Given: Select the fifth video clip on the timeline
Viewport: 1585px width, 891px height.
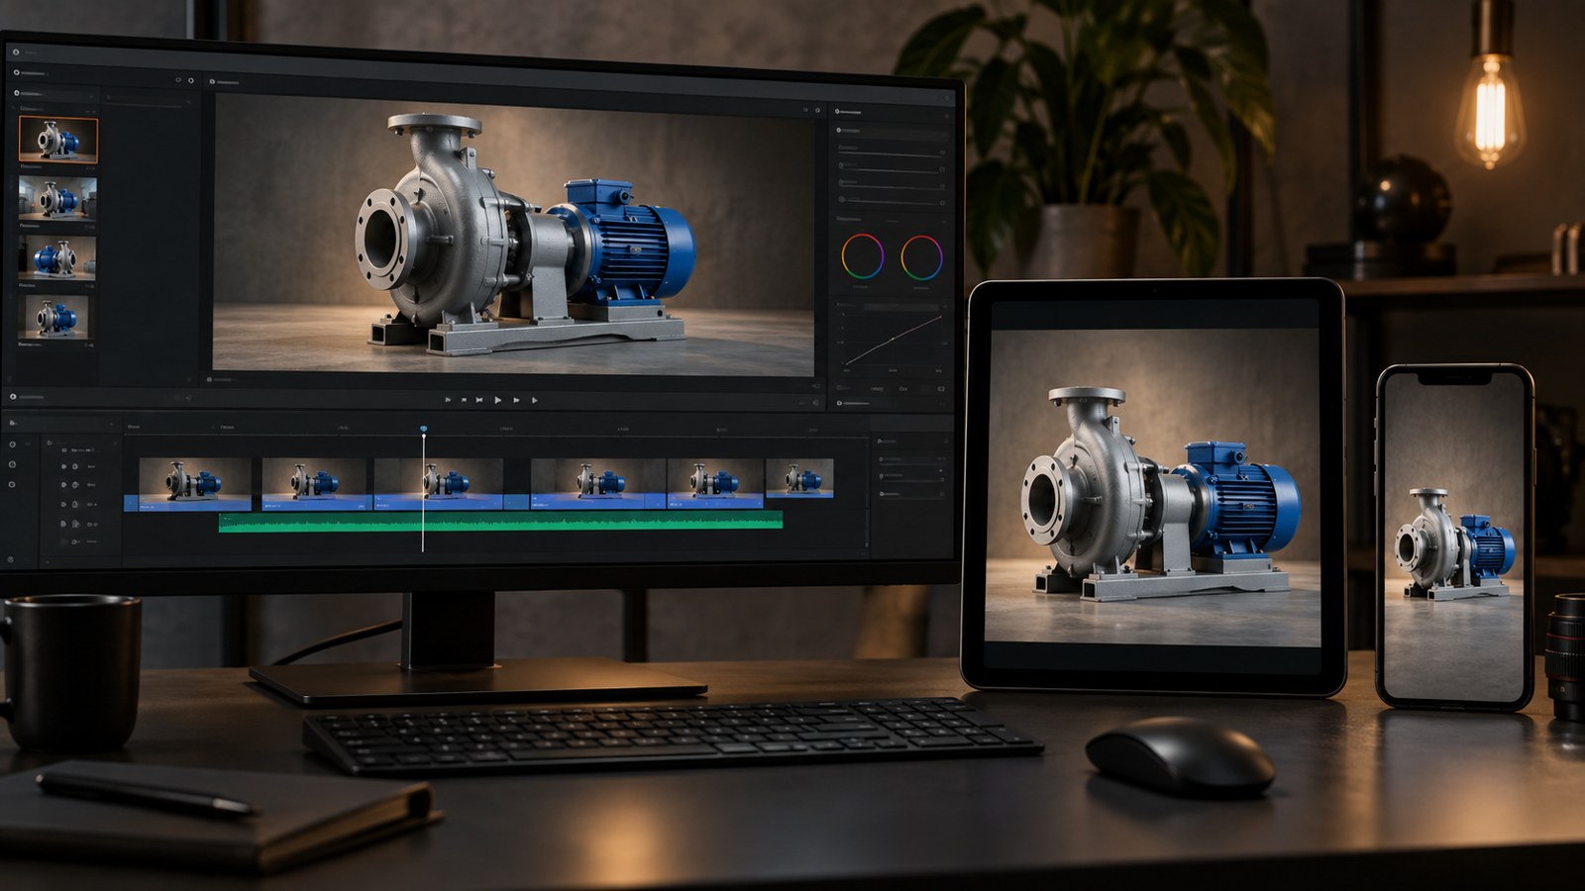Looking at the screenshot, I should [x=715, y=484].
